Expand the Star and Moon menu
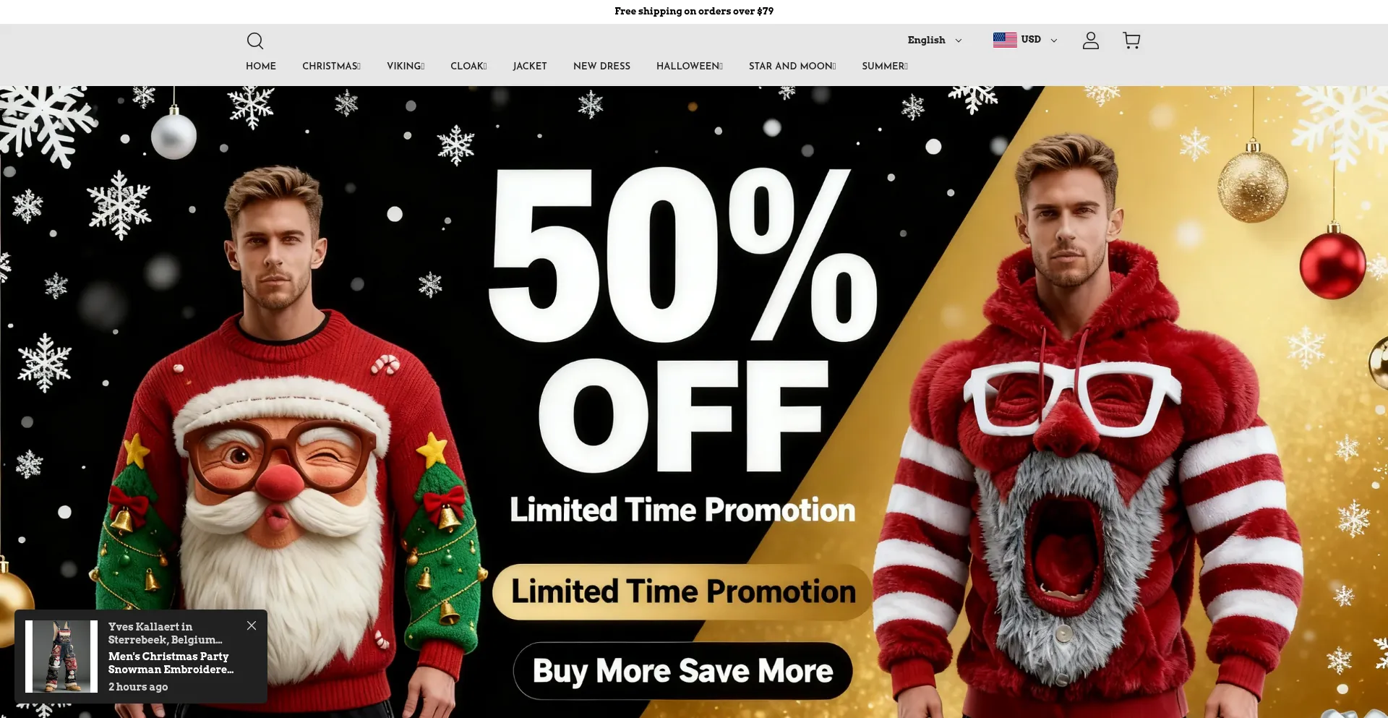Viewport: 1388px width, 718px height. (792, 66)
